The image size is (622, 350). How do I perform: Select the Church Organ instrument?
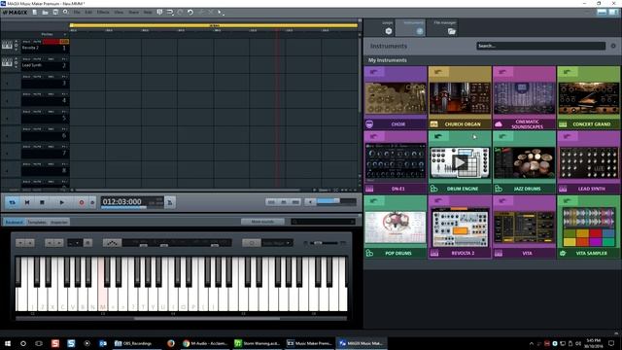pos(460,97)
